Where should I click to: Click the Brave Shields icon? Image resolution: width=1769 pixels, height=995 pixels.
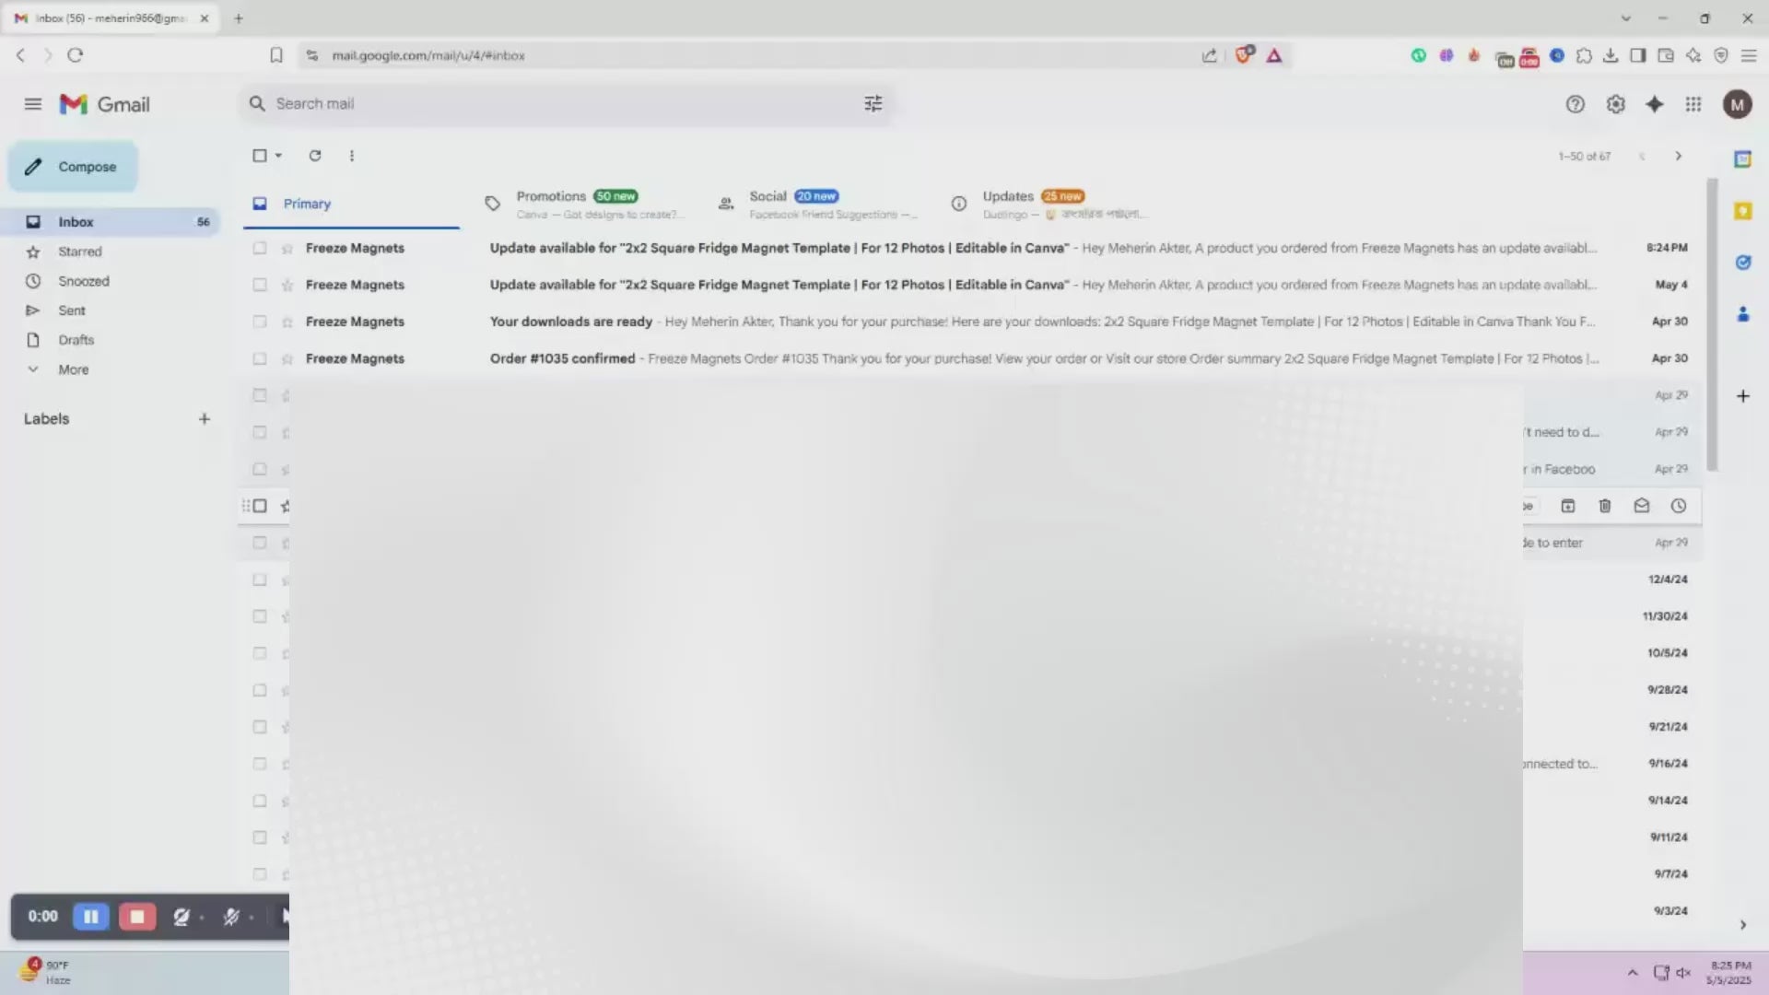[x=1244, y=55]
